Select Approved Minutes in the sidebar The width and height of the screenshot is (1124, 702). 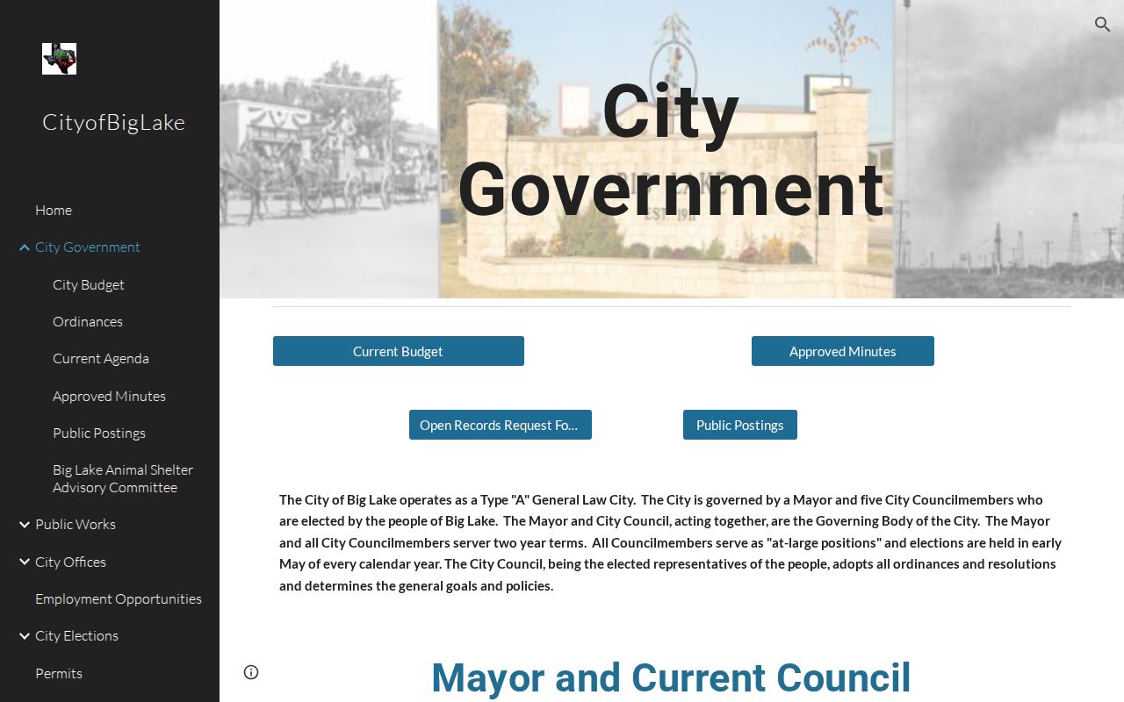coord(109,396)
